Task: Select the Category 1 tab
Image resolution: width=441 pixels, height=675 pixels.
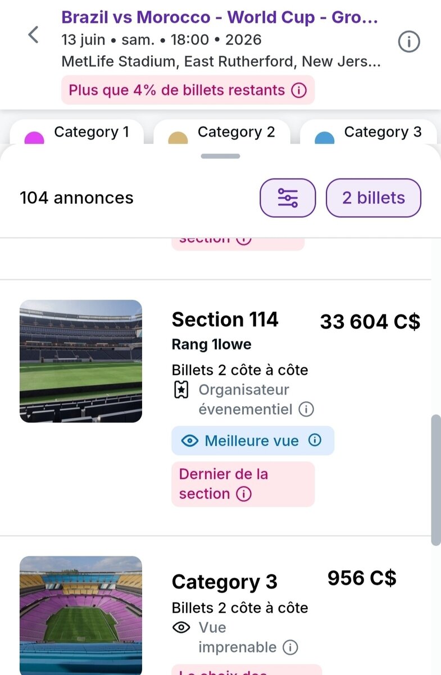Action: point(77,133)
